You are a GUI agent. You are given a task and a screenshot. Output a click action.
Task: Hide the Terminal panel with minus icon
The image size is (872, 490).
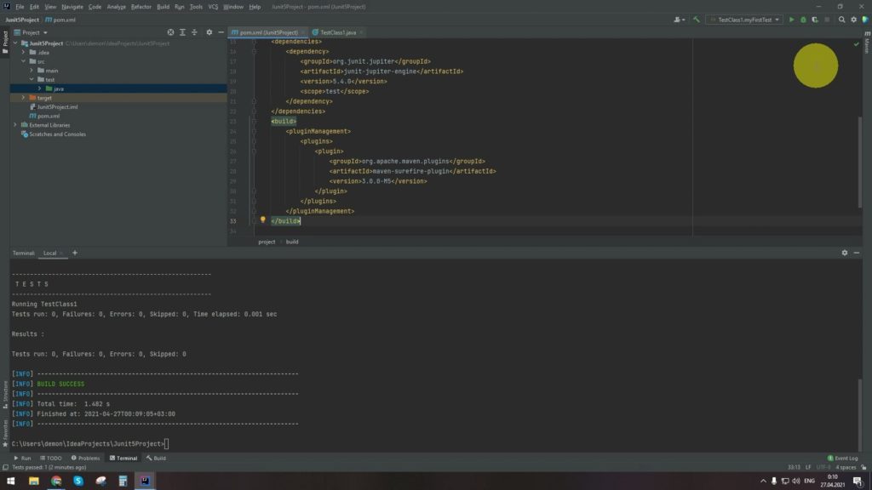[x=857, y=253]
